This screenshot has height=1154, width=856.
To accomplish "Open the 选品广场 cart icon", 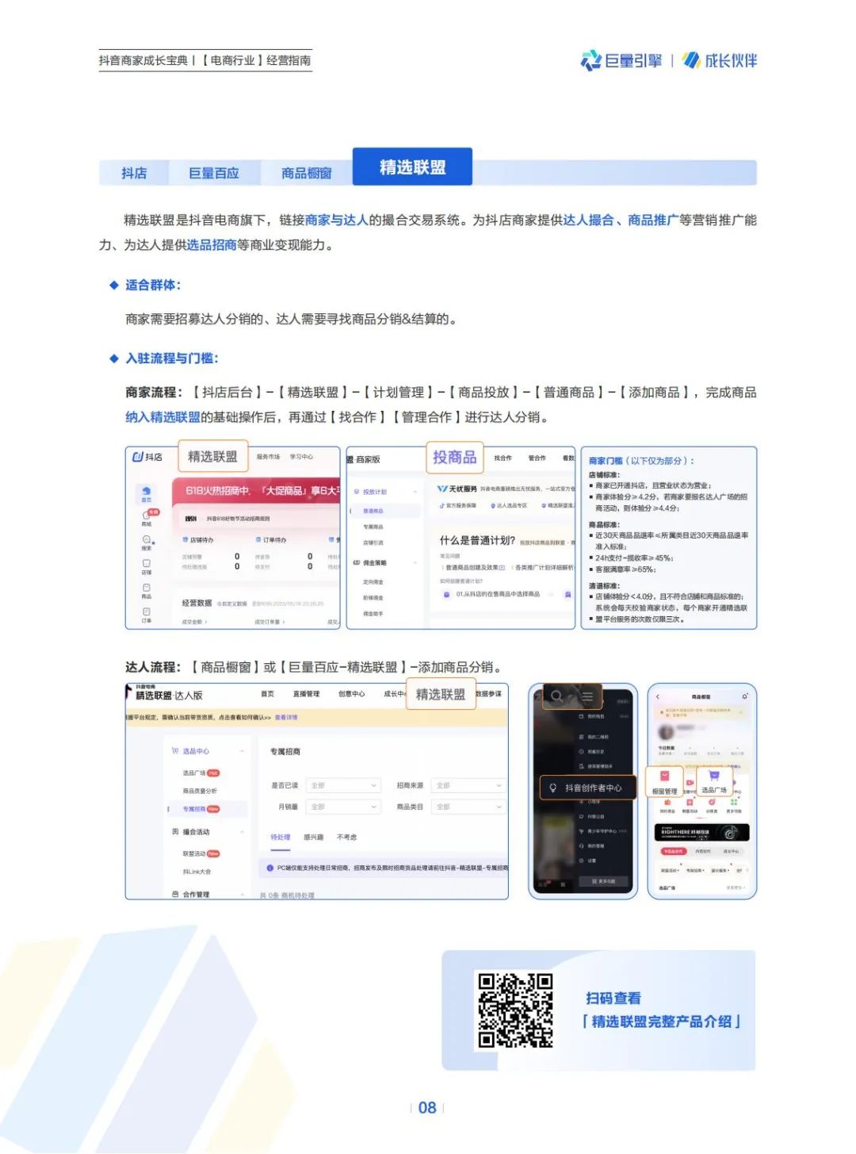I will (x=714, y=780).
